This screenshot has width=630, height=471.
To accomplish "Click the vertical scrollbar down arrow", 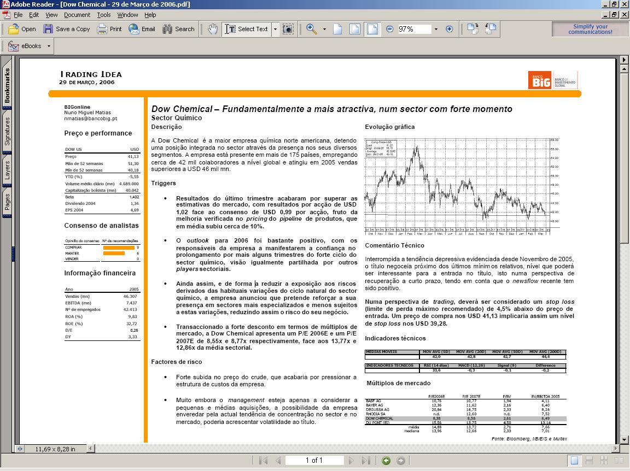I will [x=624, y=440].
